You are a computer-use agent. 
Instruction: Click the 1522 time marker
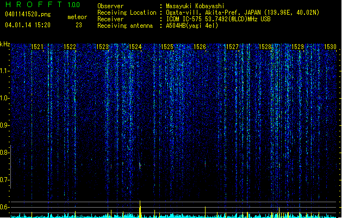click(x=70, y=47)
